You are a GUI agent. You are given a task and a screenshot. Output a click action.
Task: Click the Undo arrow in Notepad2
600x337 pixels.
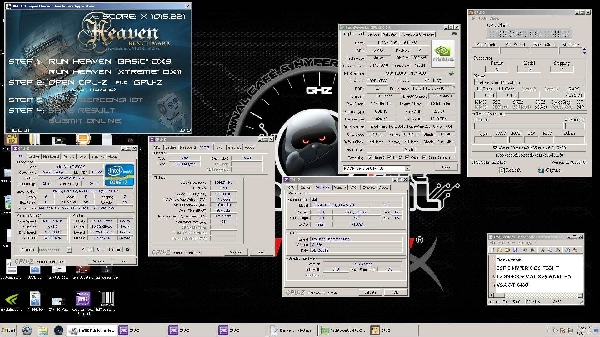click(525, 250)
